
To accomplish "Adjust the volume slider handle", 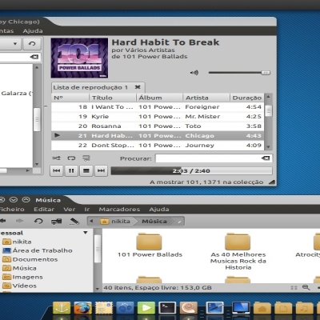I will (266, 73).
